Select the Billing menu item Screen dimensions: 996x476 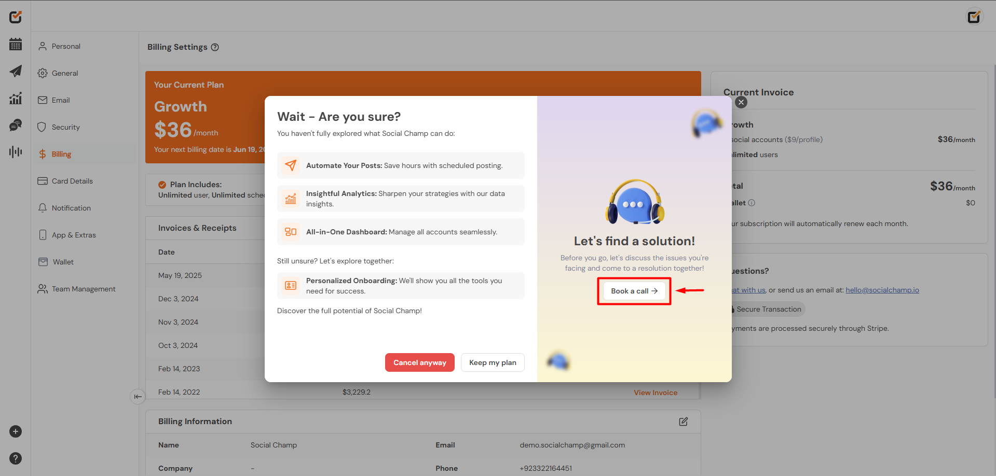point(85,154)
